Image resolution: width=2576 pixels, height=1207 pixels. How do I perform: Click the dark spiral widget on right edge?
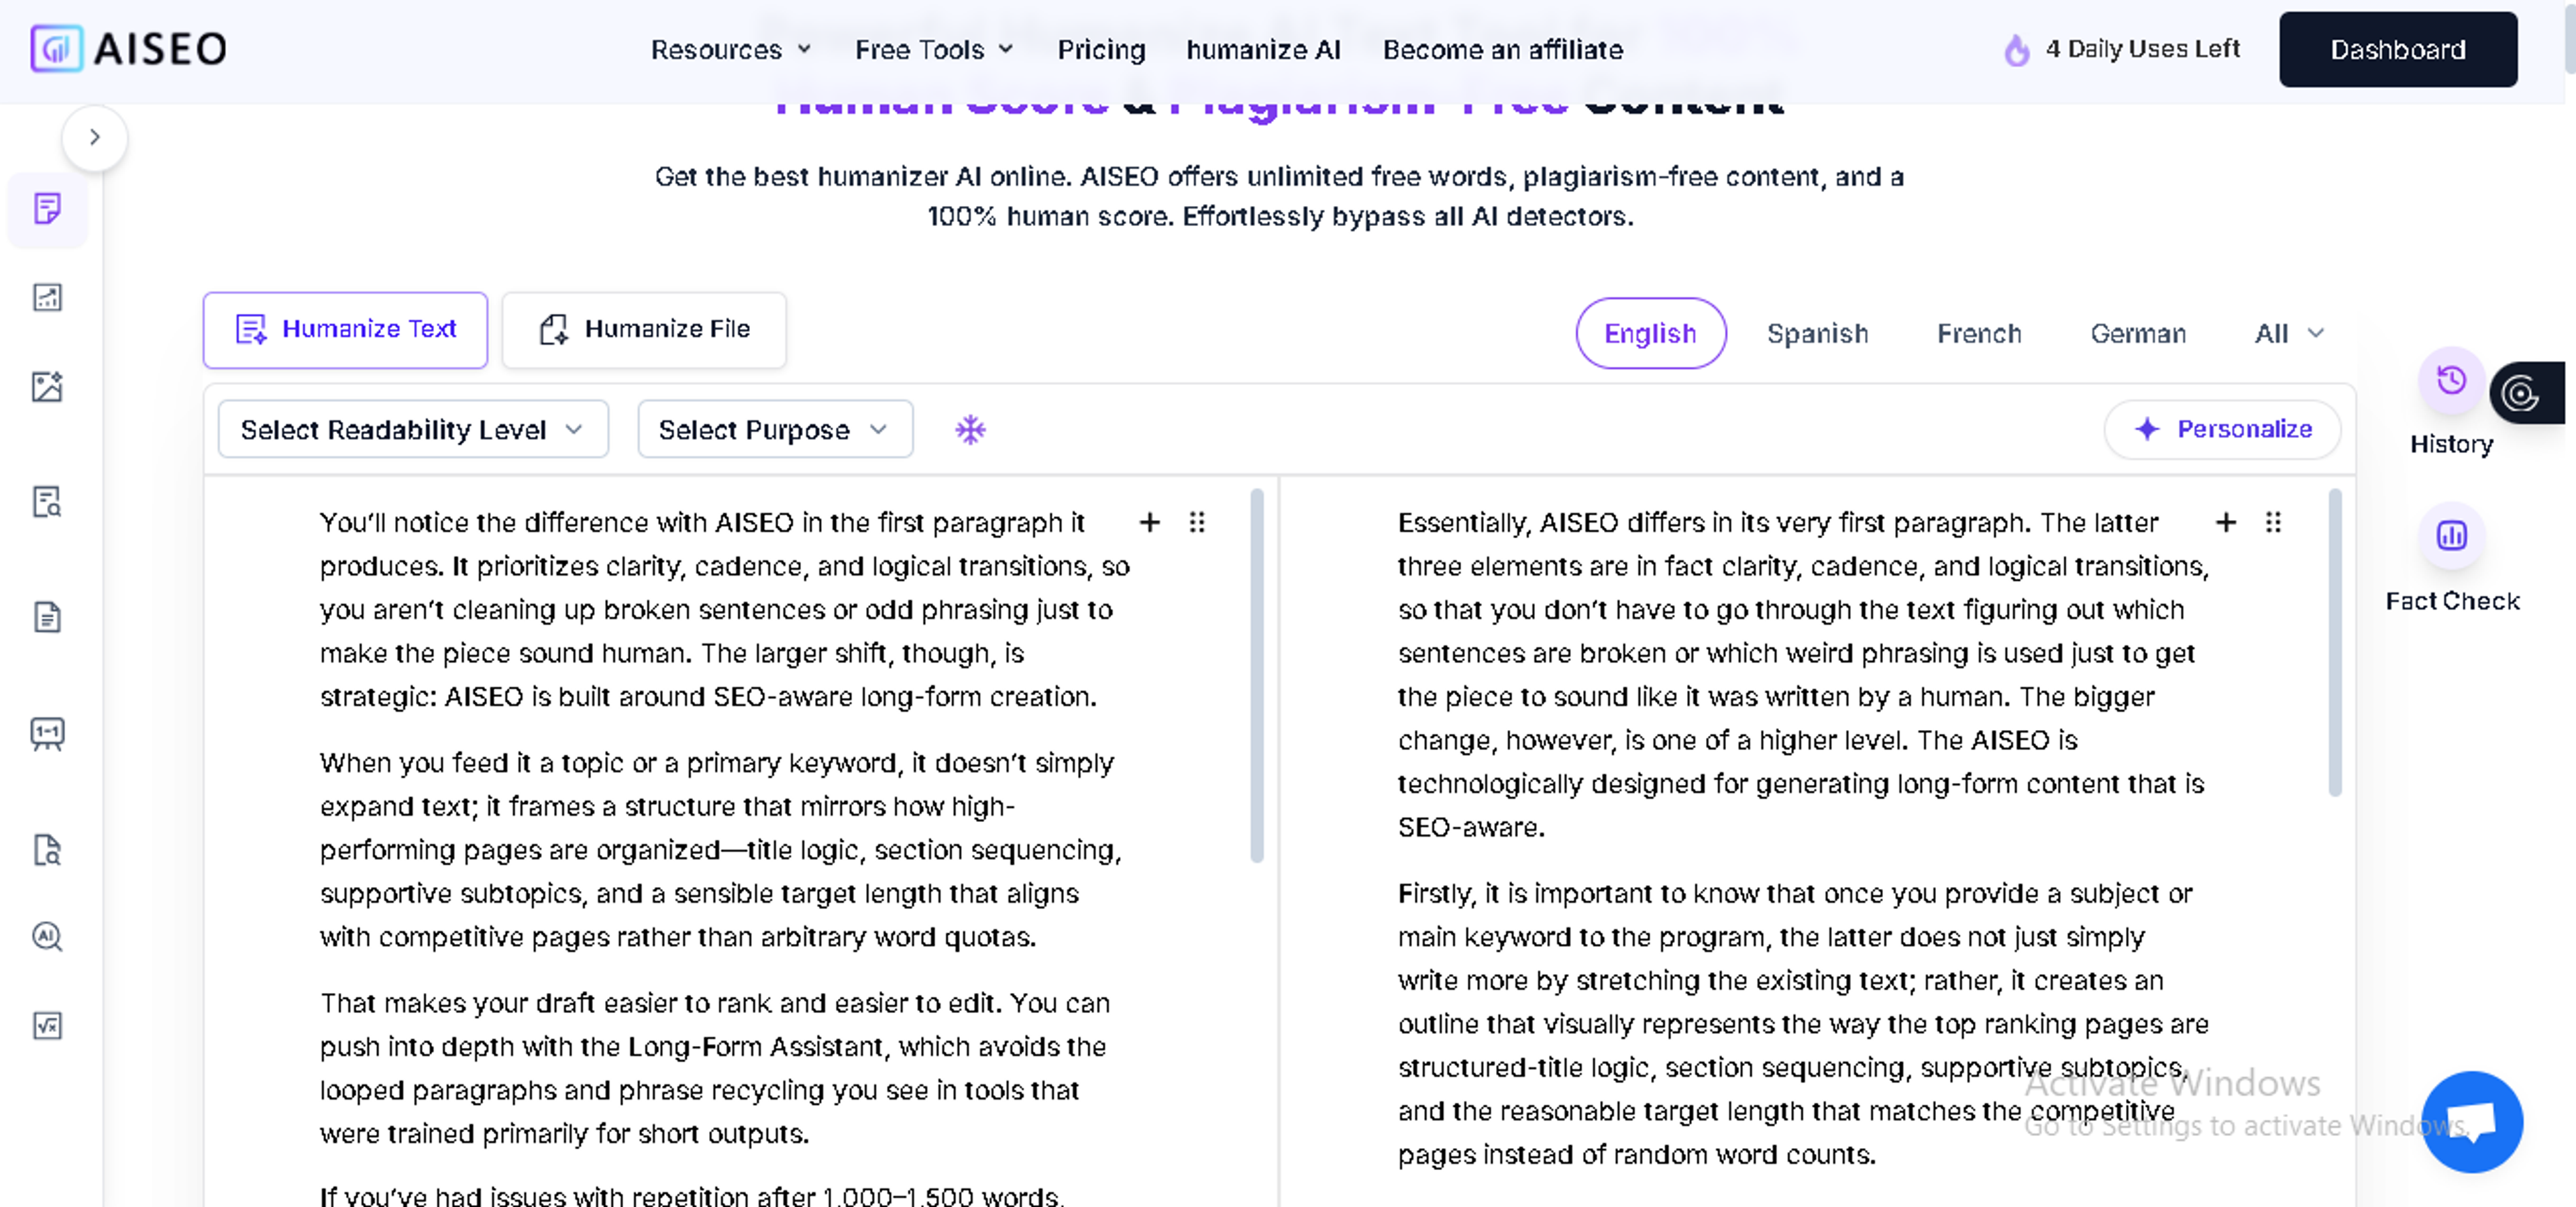[2526, 393]
